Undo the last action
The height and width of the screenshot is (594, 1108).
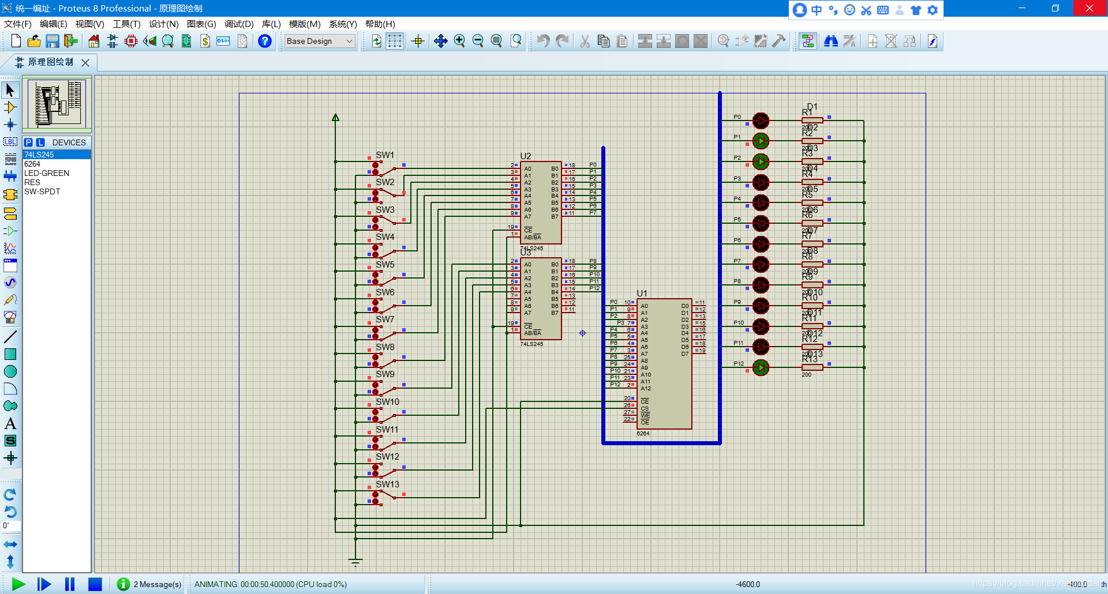[x=543, y=41]
